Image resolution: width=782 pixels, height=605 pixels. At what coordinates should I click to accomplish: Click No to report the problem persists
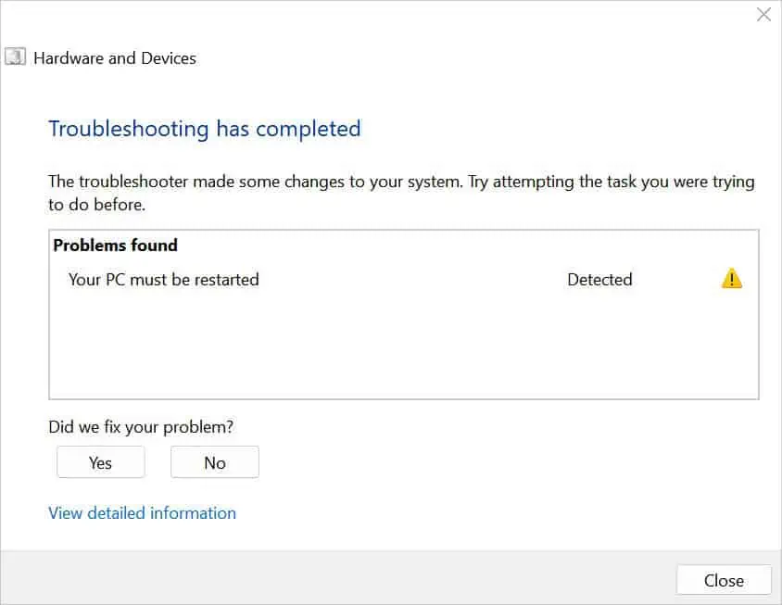point(214,461)
